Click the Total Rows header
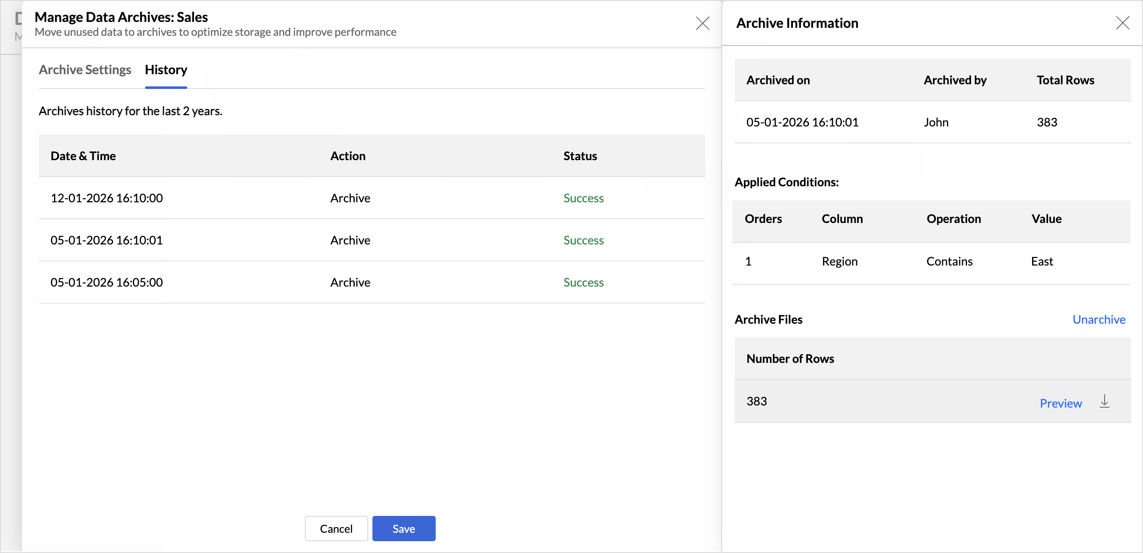 [1065, 80]
